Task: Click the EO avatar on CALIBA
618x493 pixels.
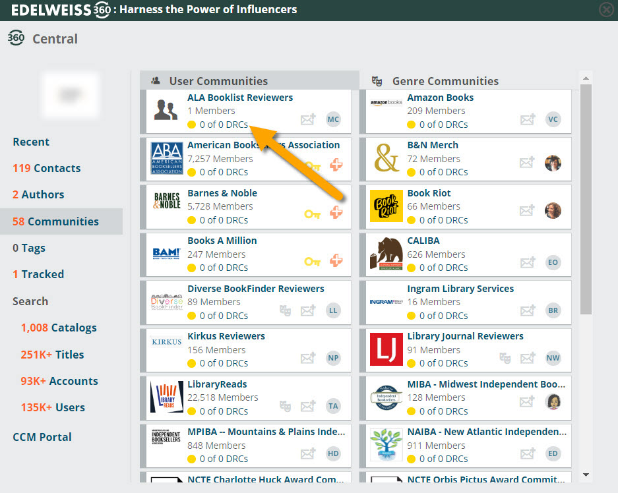Action: 553,262
